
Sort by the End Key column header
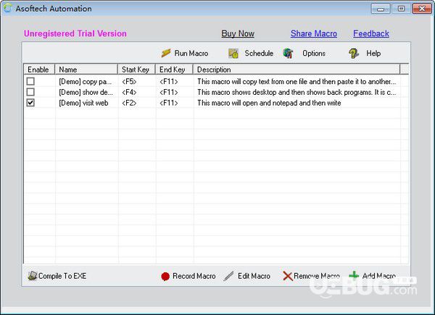174,70
